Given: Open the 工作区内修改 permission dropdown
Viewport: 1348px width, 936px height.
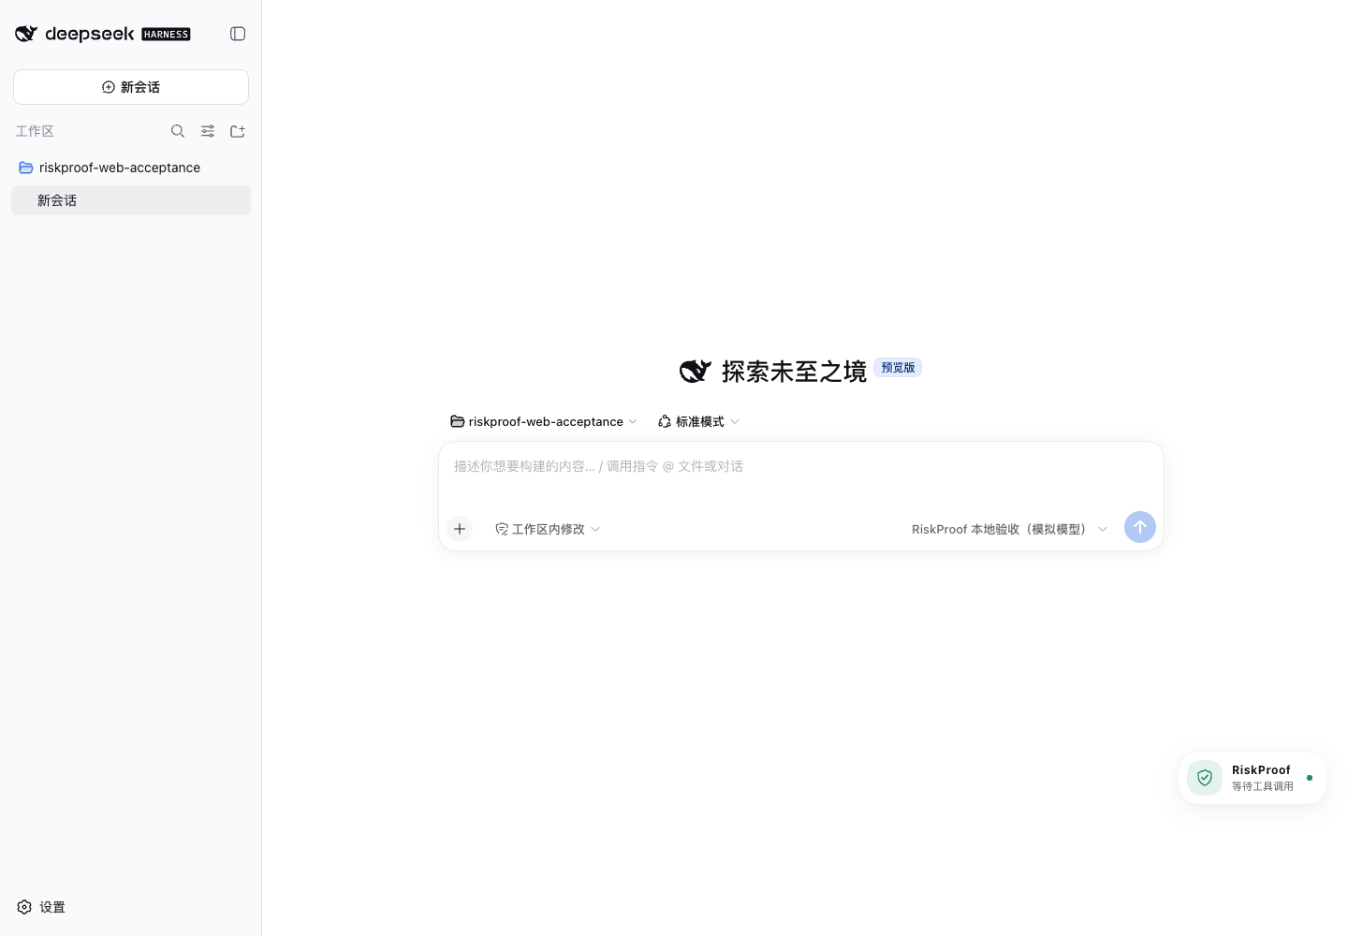Looking at the screenshot, I should click(548, 529).
